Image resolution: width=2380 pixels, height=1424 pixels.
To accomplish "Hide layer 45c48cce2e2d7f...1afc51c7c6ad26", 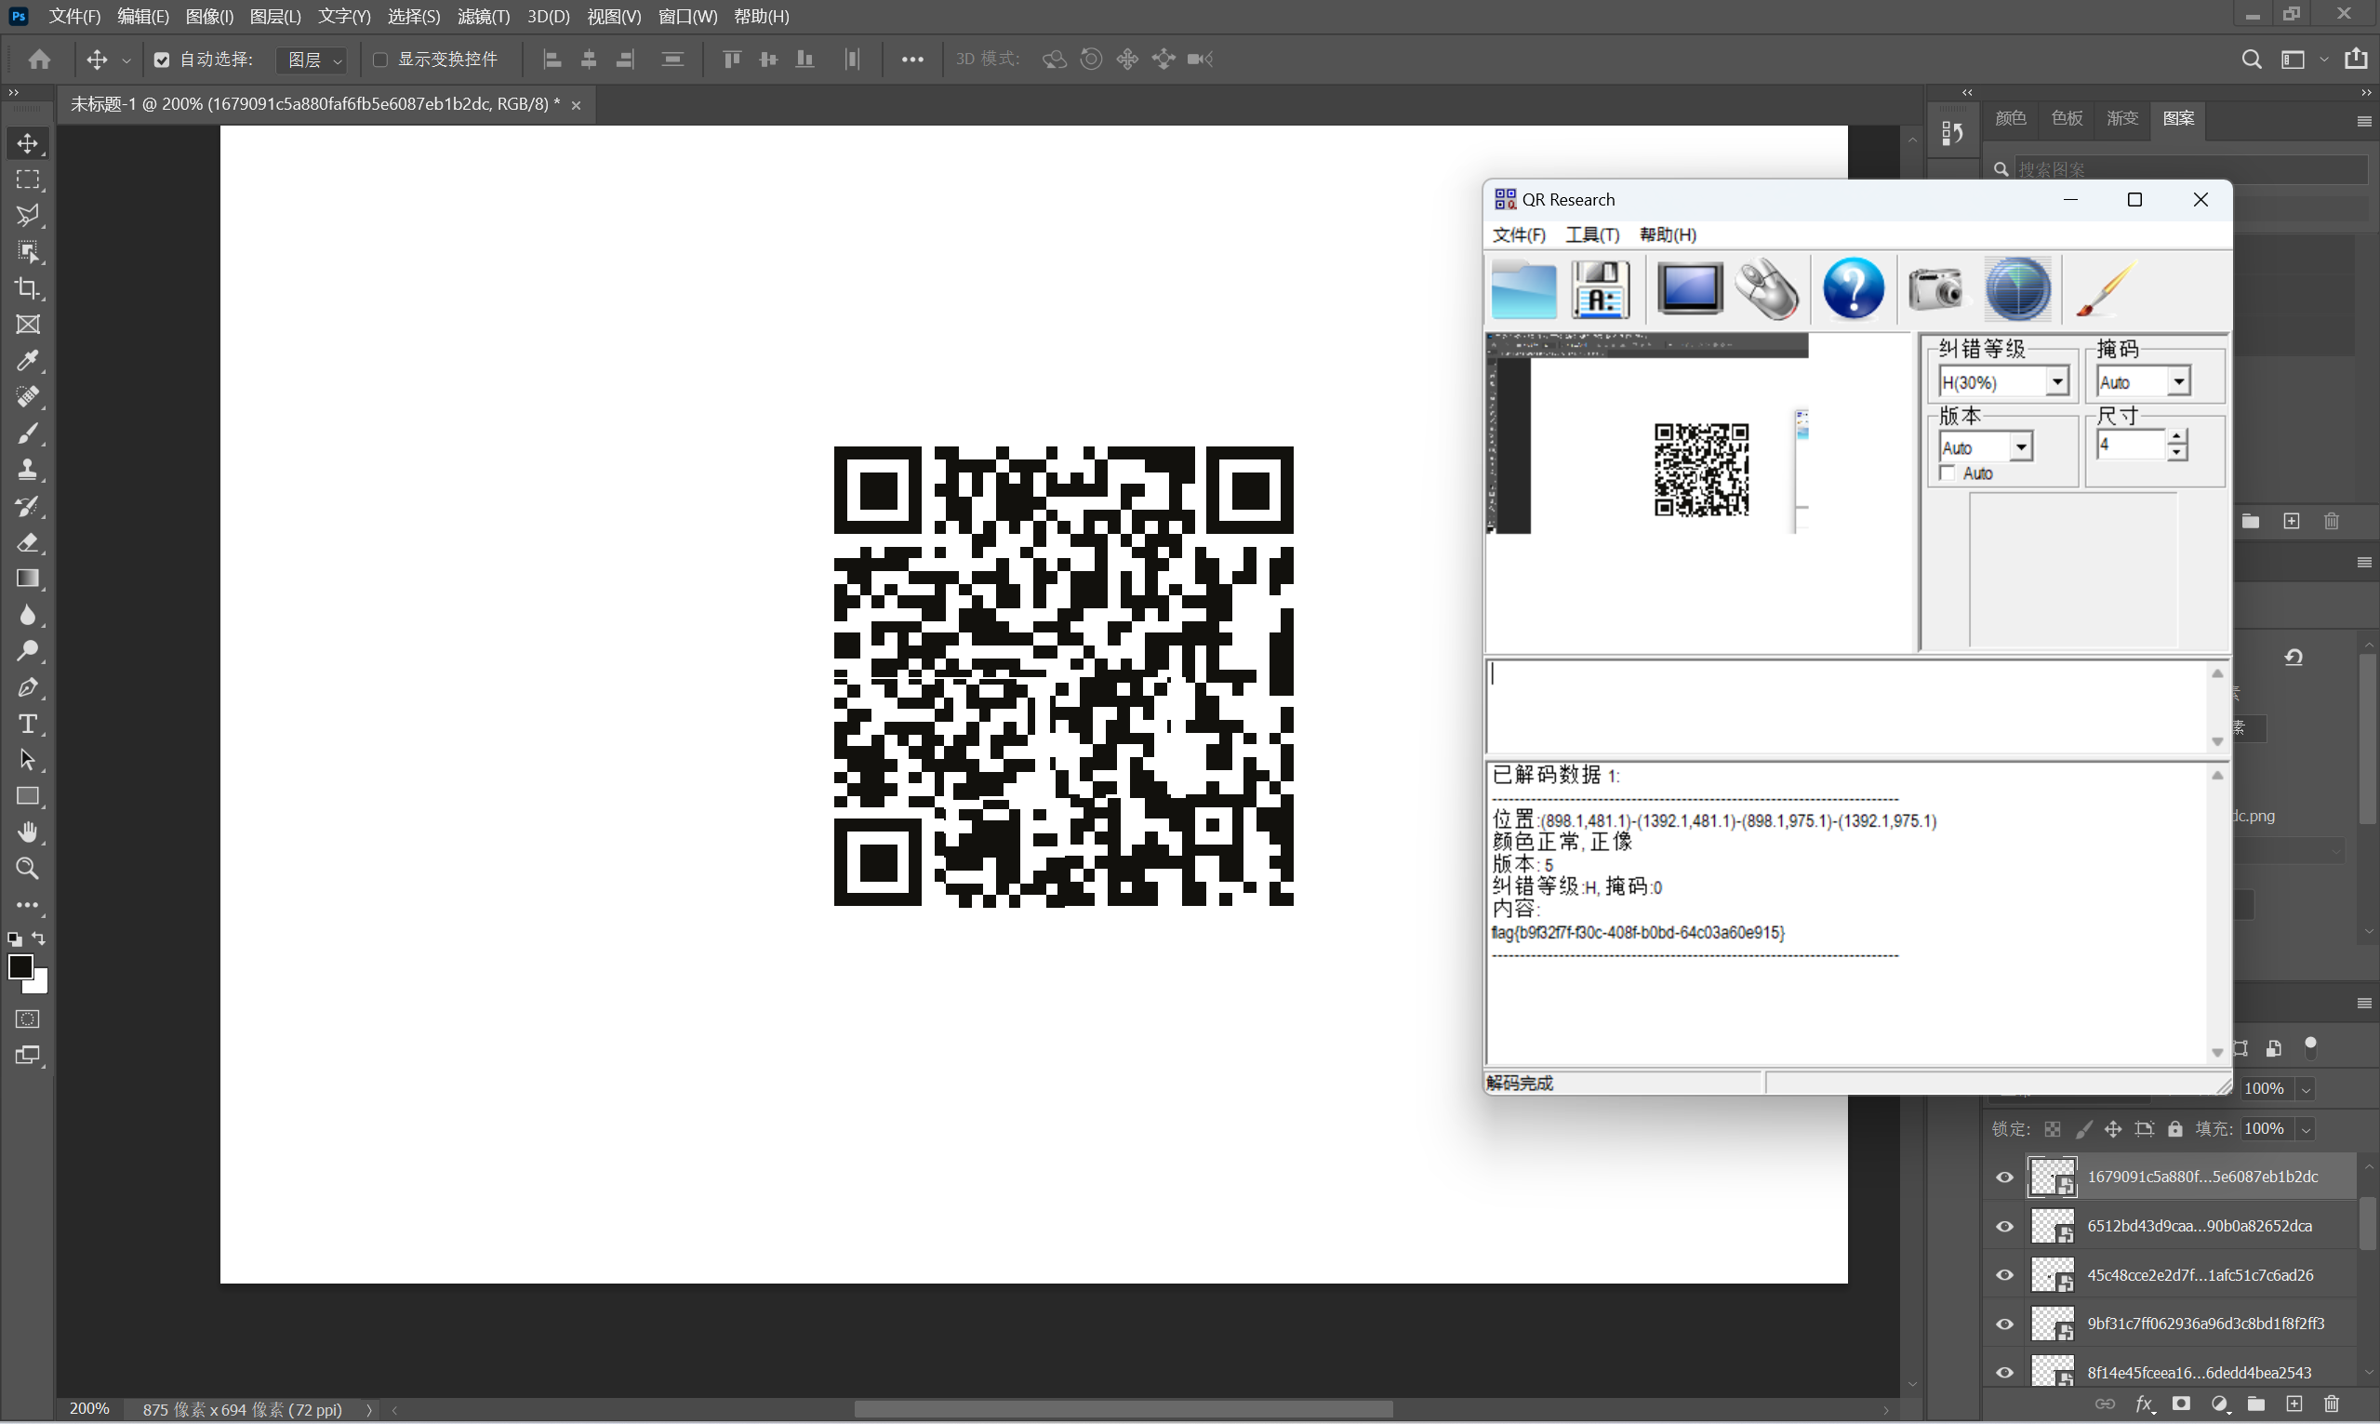I will point(2005,1275).
